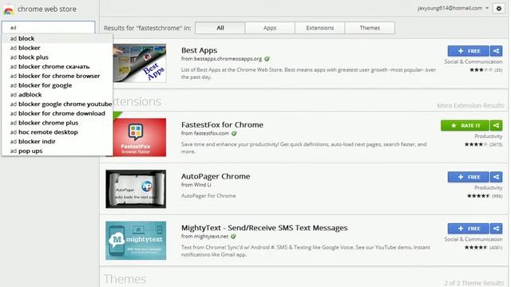Choose 'ad blocker for google' suggestion
Viewport: 511px width, 287px height.
click(57, 85)
